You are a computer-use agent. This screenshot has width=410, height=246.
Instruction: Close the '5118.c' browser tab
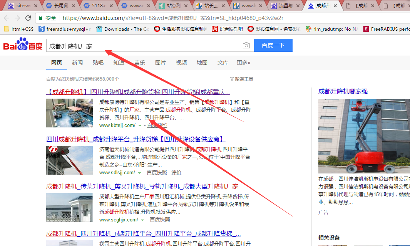pyautogui.click(x=111, y=5)
